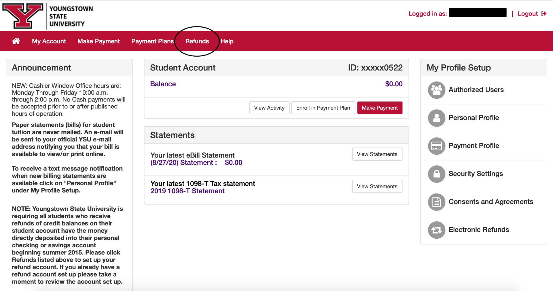Click the Logout arrow icon
Image resolution: width=553 pixels, height=291 pixels.
(x=543, y=14)
